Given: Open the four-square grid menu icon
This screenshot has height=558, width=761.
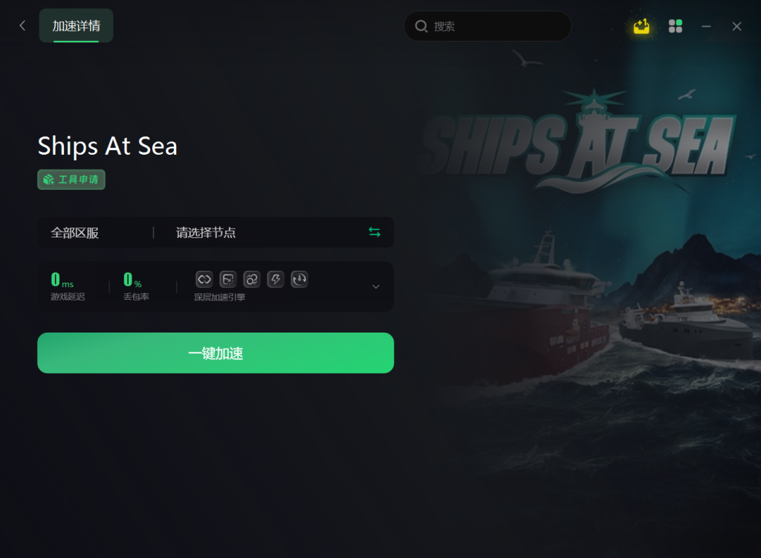Looking at the screenshot, I should [675, 26].
